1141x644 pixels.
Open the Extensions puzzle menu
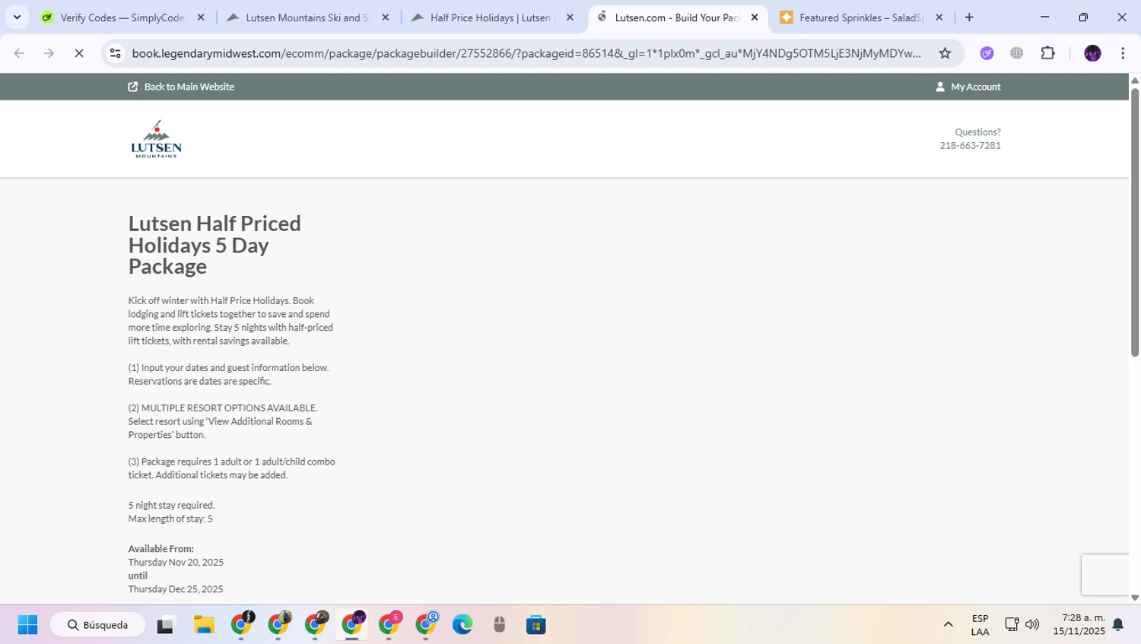1047,53
